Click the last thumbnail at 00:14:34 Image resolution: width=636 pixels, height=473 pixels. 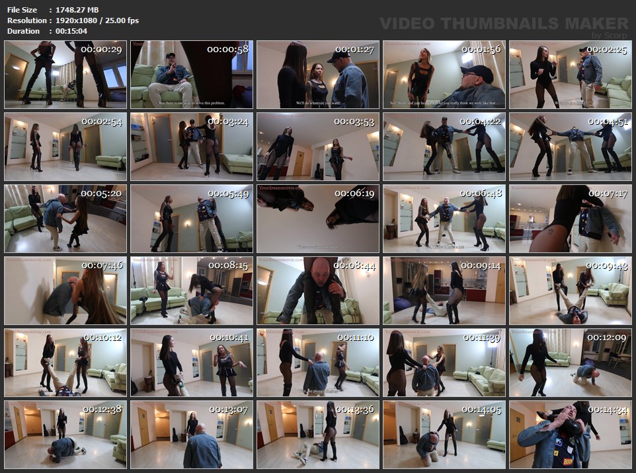[571, 435]
